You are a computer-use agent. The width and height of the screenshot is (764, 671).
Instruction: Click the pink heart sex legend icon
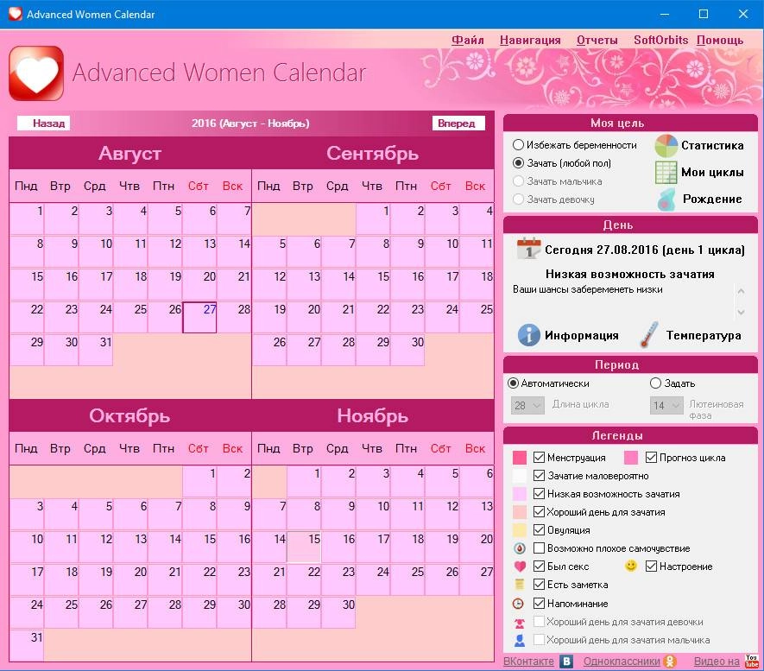[520, 567]
